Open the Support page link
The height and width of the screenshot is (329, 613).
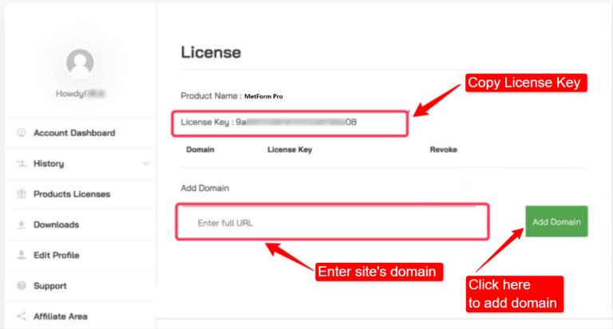pyautogui.click(x=50, y=285)
